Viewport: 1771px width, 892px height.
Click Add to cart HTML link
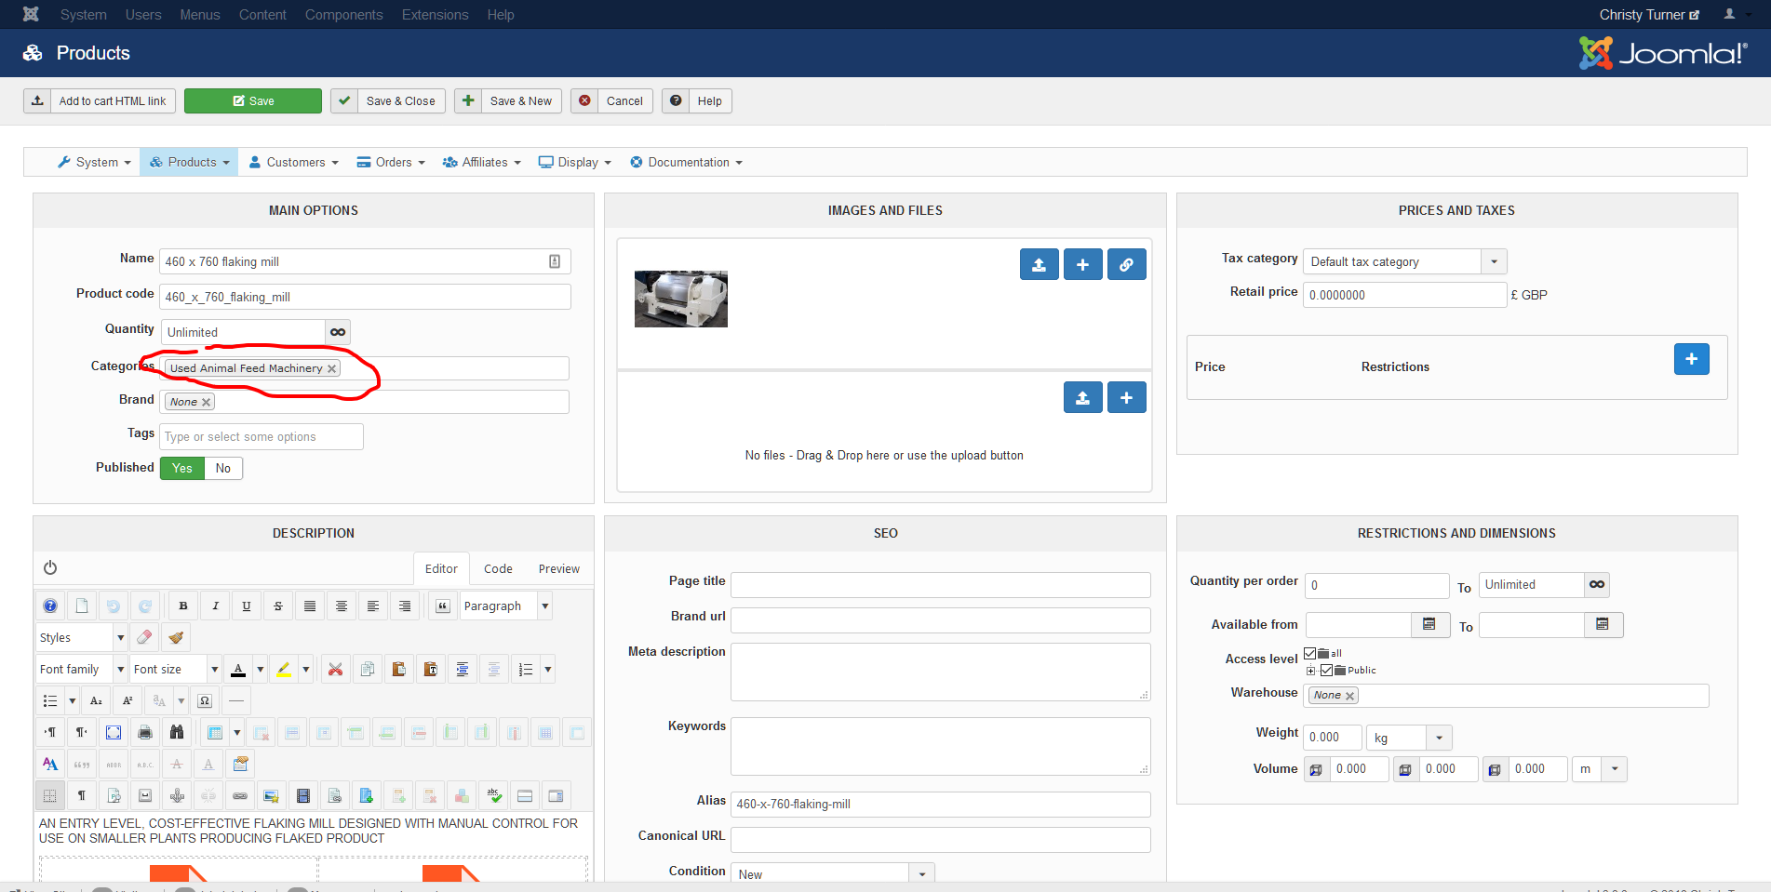[x=101, y=101]
